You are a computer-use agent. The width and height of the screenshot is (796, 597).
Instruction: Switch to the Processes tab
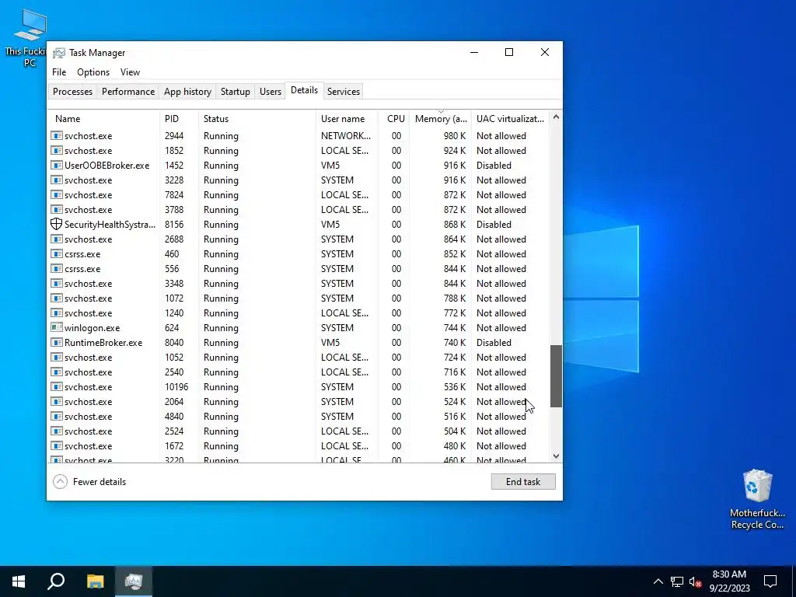(72, 92)
